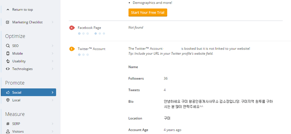Expand the Local section chevron
This screenshot has height=134, width=291.
coord(52,100)
